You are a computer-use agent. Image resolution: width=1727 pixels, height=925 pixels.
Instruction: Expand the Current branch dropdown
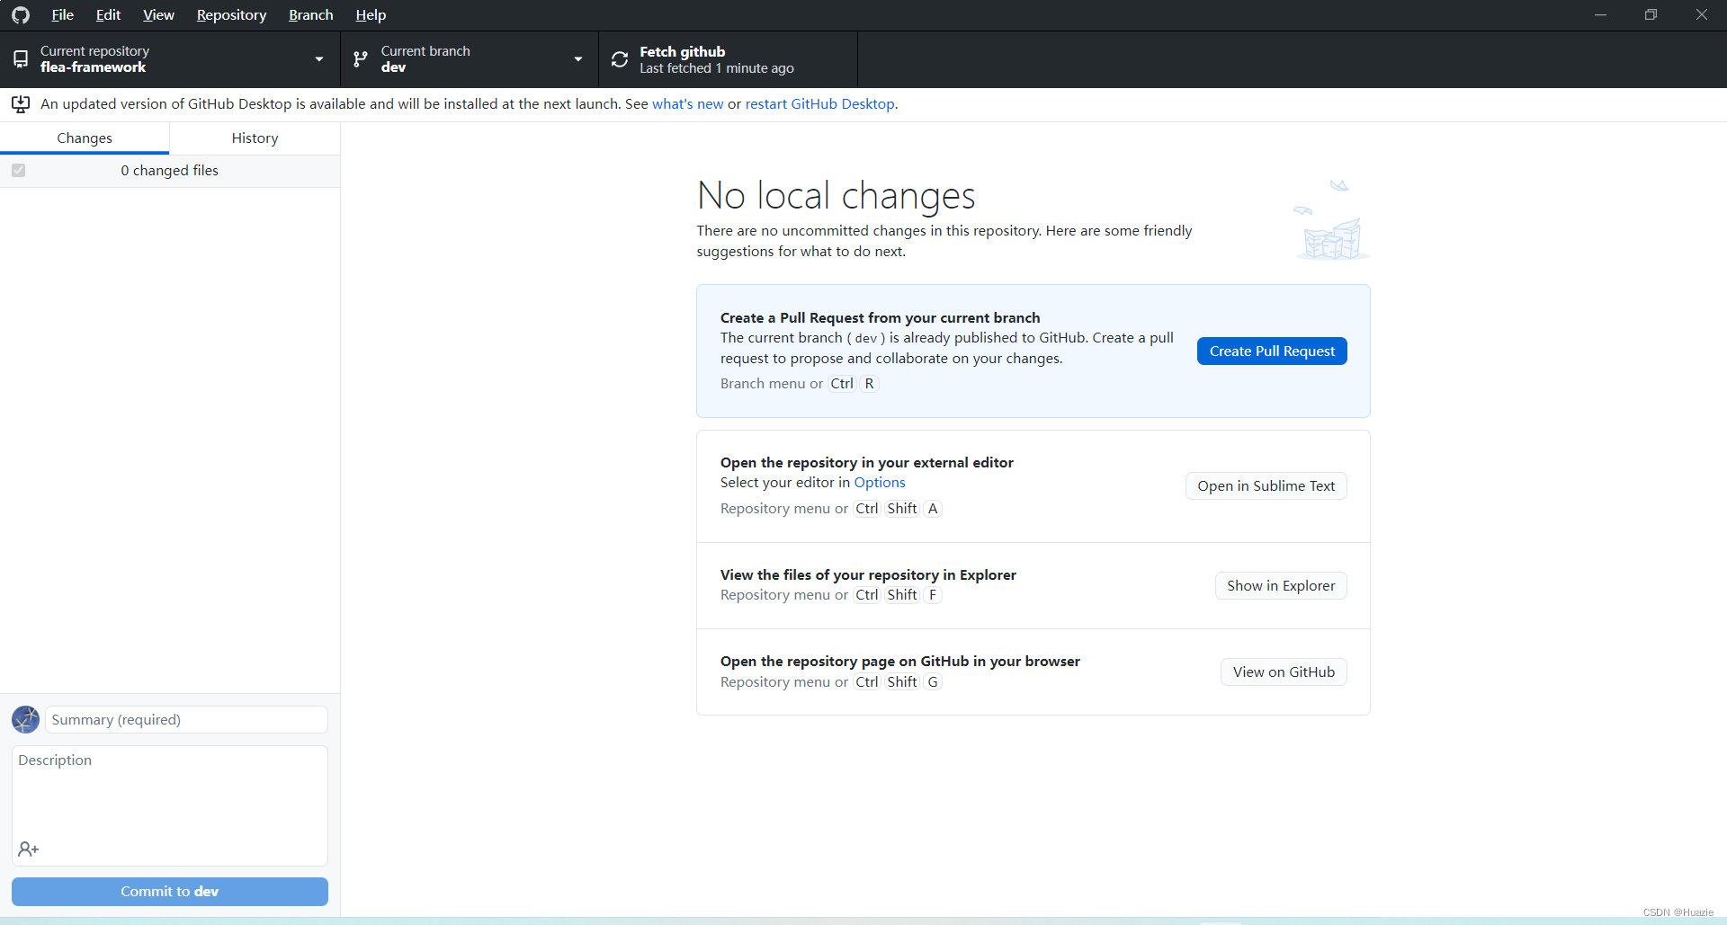pyautogui.click(x=470, y=59)
